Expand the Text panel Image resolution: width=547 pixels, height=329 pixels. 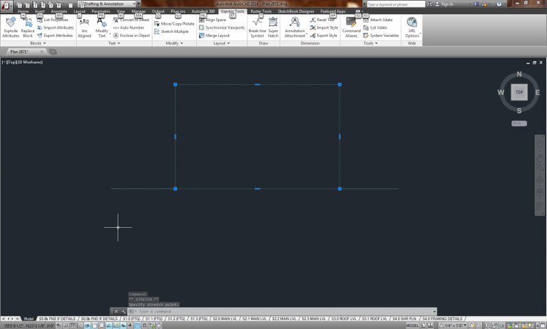click(114, 43)
